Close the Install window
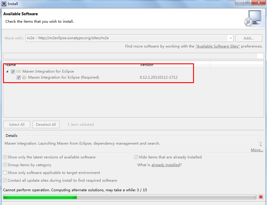267x205 pixels. click(259, 3)
